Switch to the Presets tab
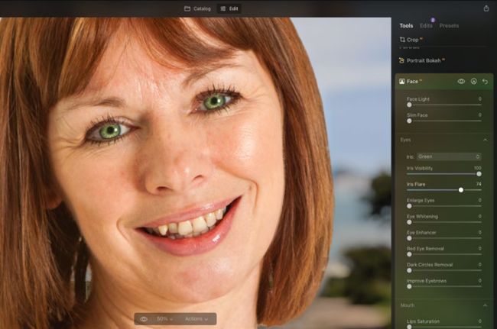Screen dimensions: 497x329 point(449,25)
